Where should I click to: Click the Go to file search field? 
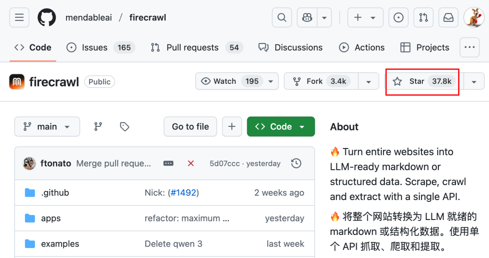click(190, 126)
